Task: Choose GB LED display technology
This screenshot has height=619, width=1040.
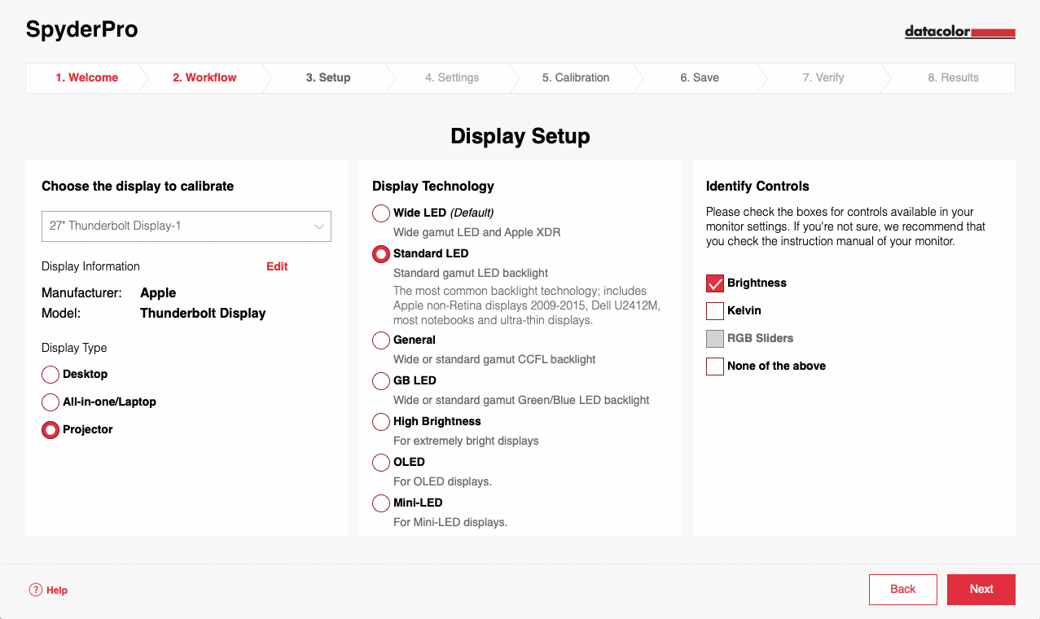Action: coord(381,381)
